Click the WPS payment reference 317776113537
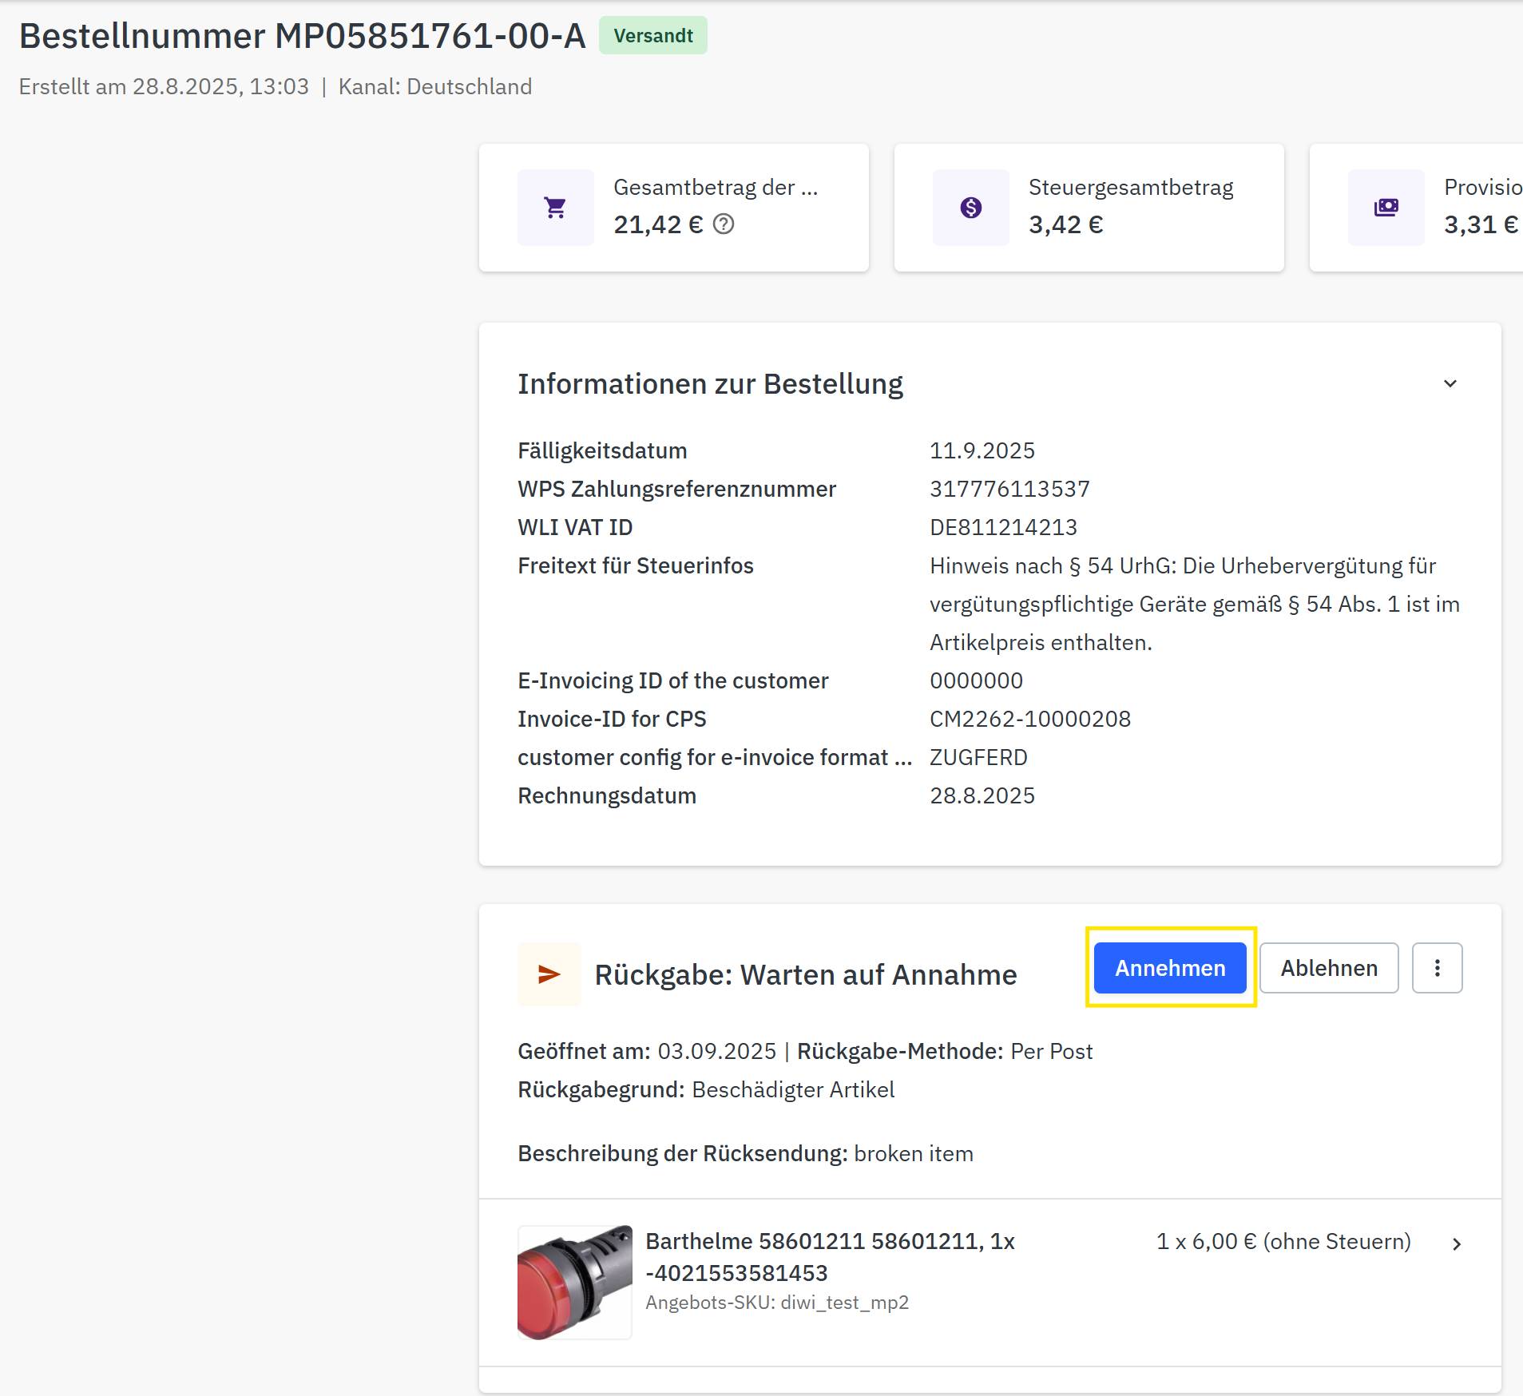1523x1396 pixels. [x=1009, y=489]
